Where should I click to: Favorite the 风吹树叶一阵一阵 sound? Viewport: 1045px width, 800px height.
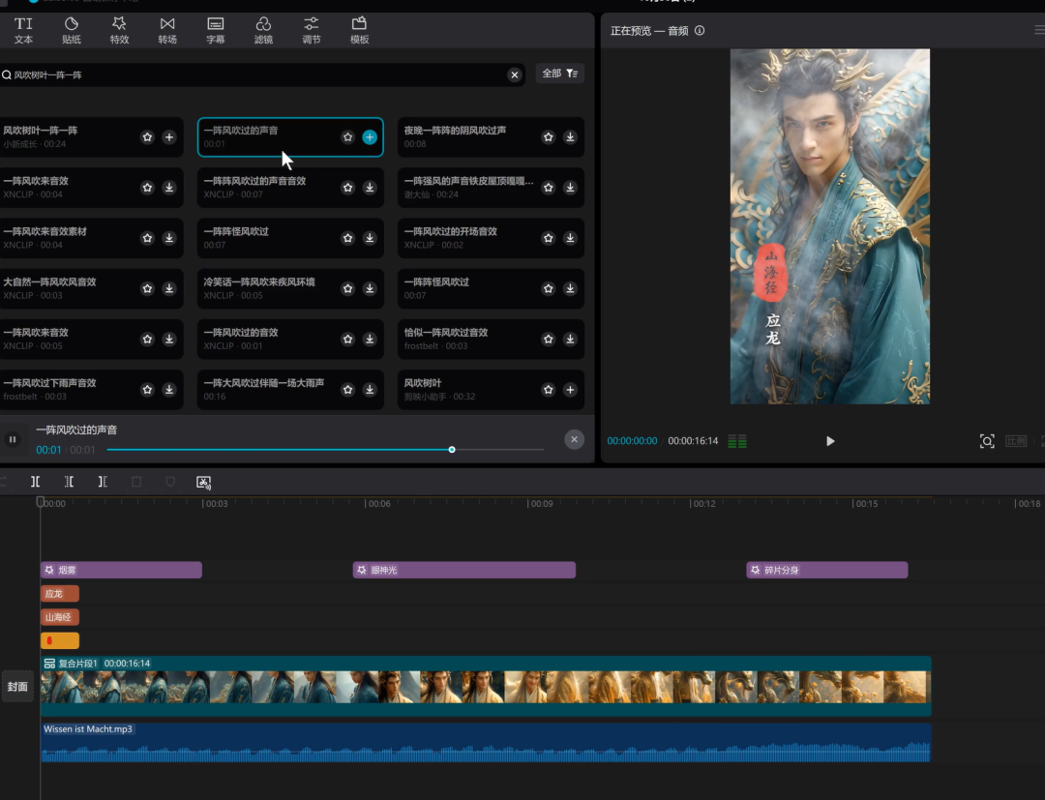click(x=147, y=137)
